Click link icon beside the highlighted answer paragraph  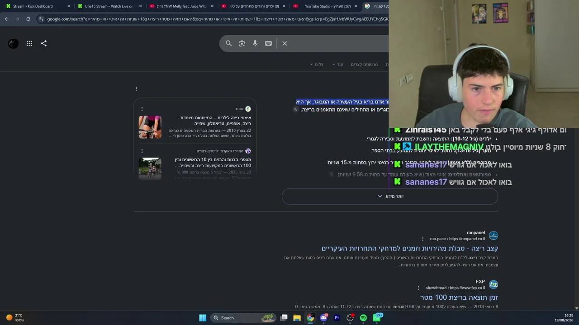(296, 109)
